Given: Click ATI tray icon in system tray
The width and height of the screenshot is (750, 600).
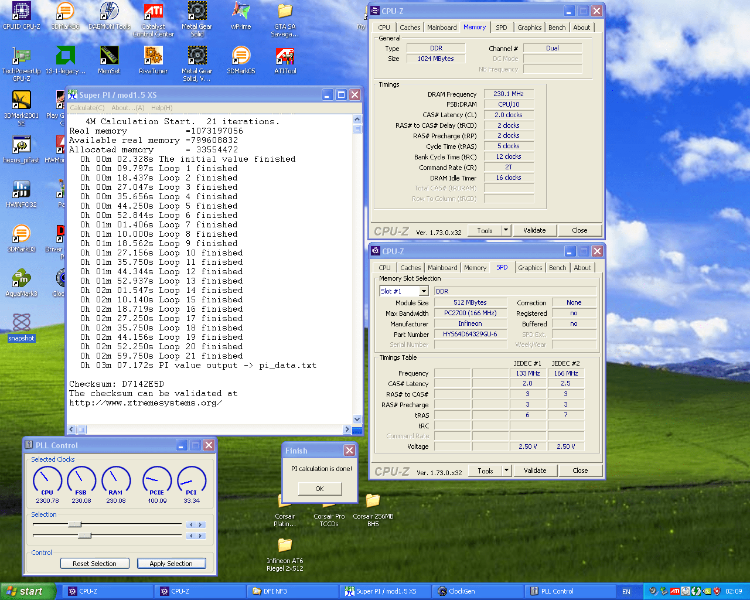Looking at the screenshot, I should pyautogui.click(x=674, y=591).
